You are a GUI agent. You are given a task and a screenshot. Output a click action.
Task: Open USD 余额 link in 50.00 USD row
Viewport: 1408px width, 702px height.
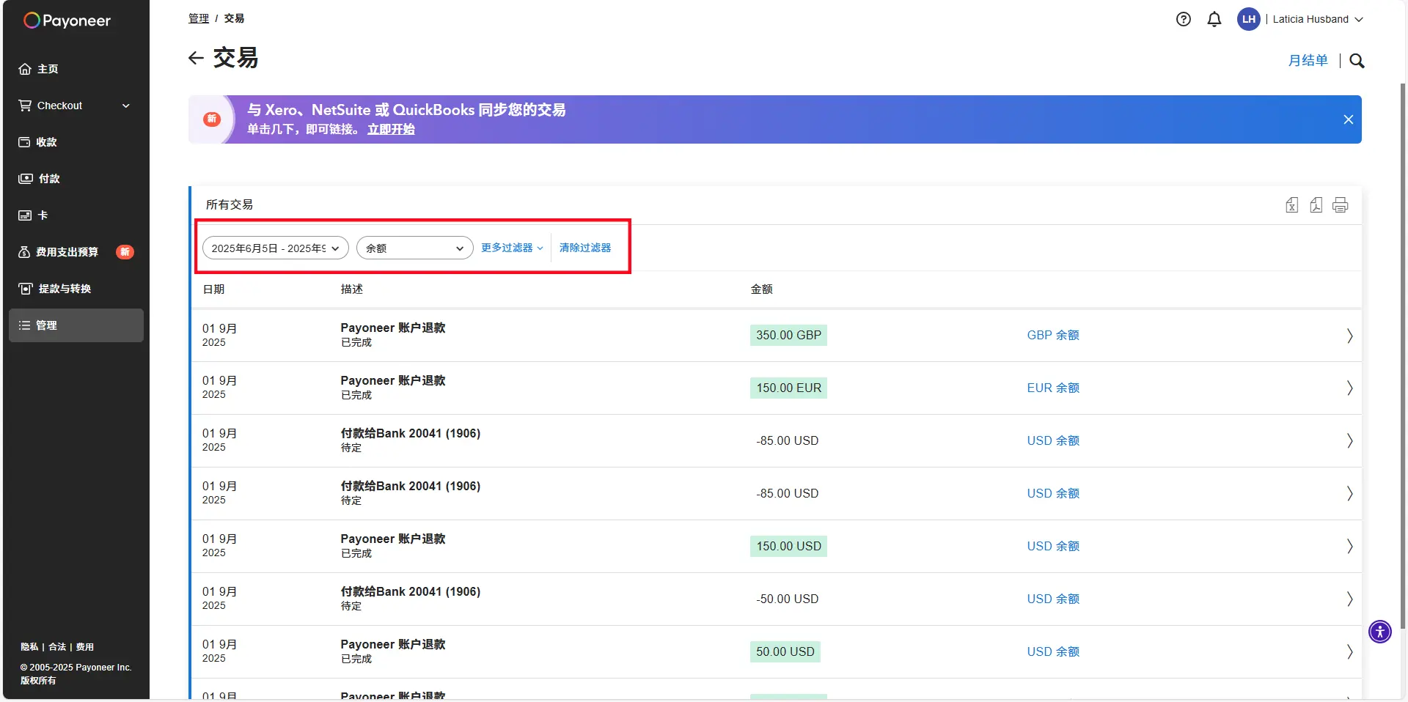click(1053, 652)
